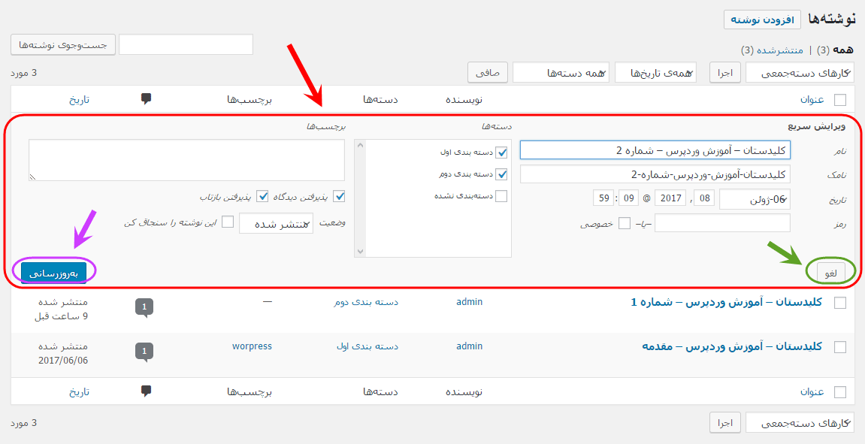
Task: Select the checkbox for مقدمه post
Action: pyautogui.click(x=839, y=347)
